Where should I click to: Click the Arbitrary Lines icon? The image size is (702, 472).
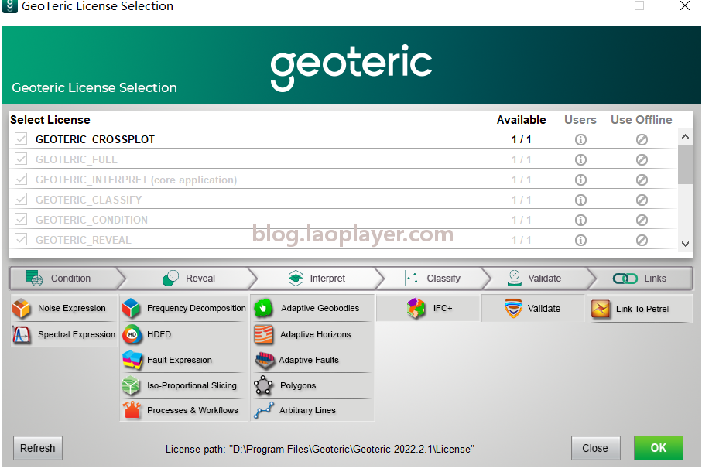264,410
